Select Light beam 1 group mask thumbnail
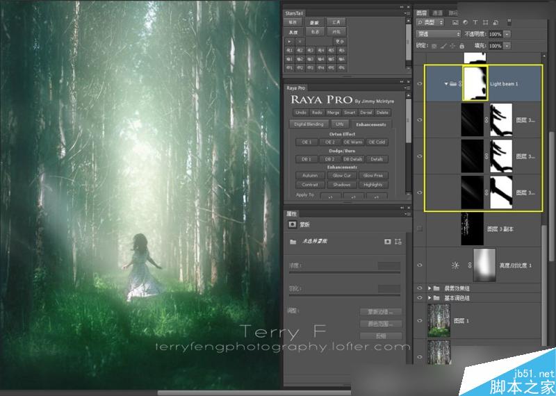This screenshot has height=396, width=556. coord(475,83)
